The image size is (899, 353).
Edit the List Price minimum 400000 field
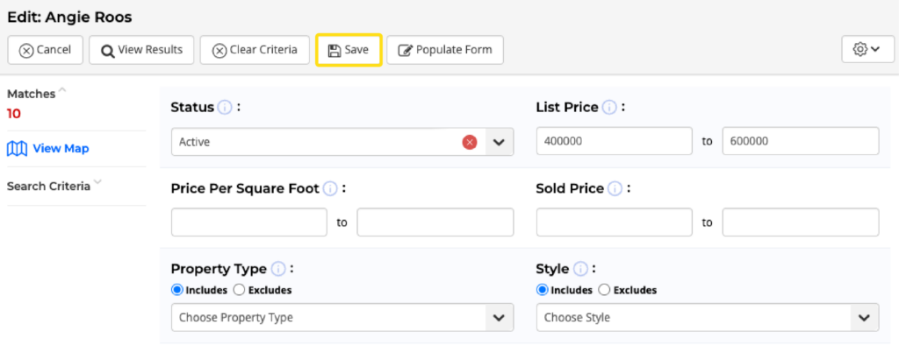[615, 141]
